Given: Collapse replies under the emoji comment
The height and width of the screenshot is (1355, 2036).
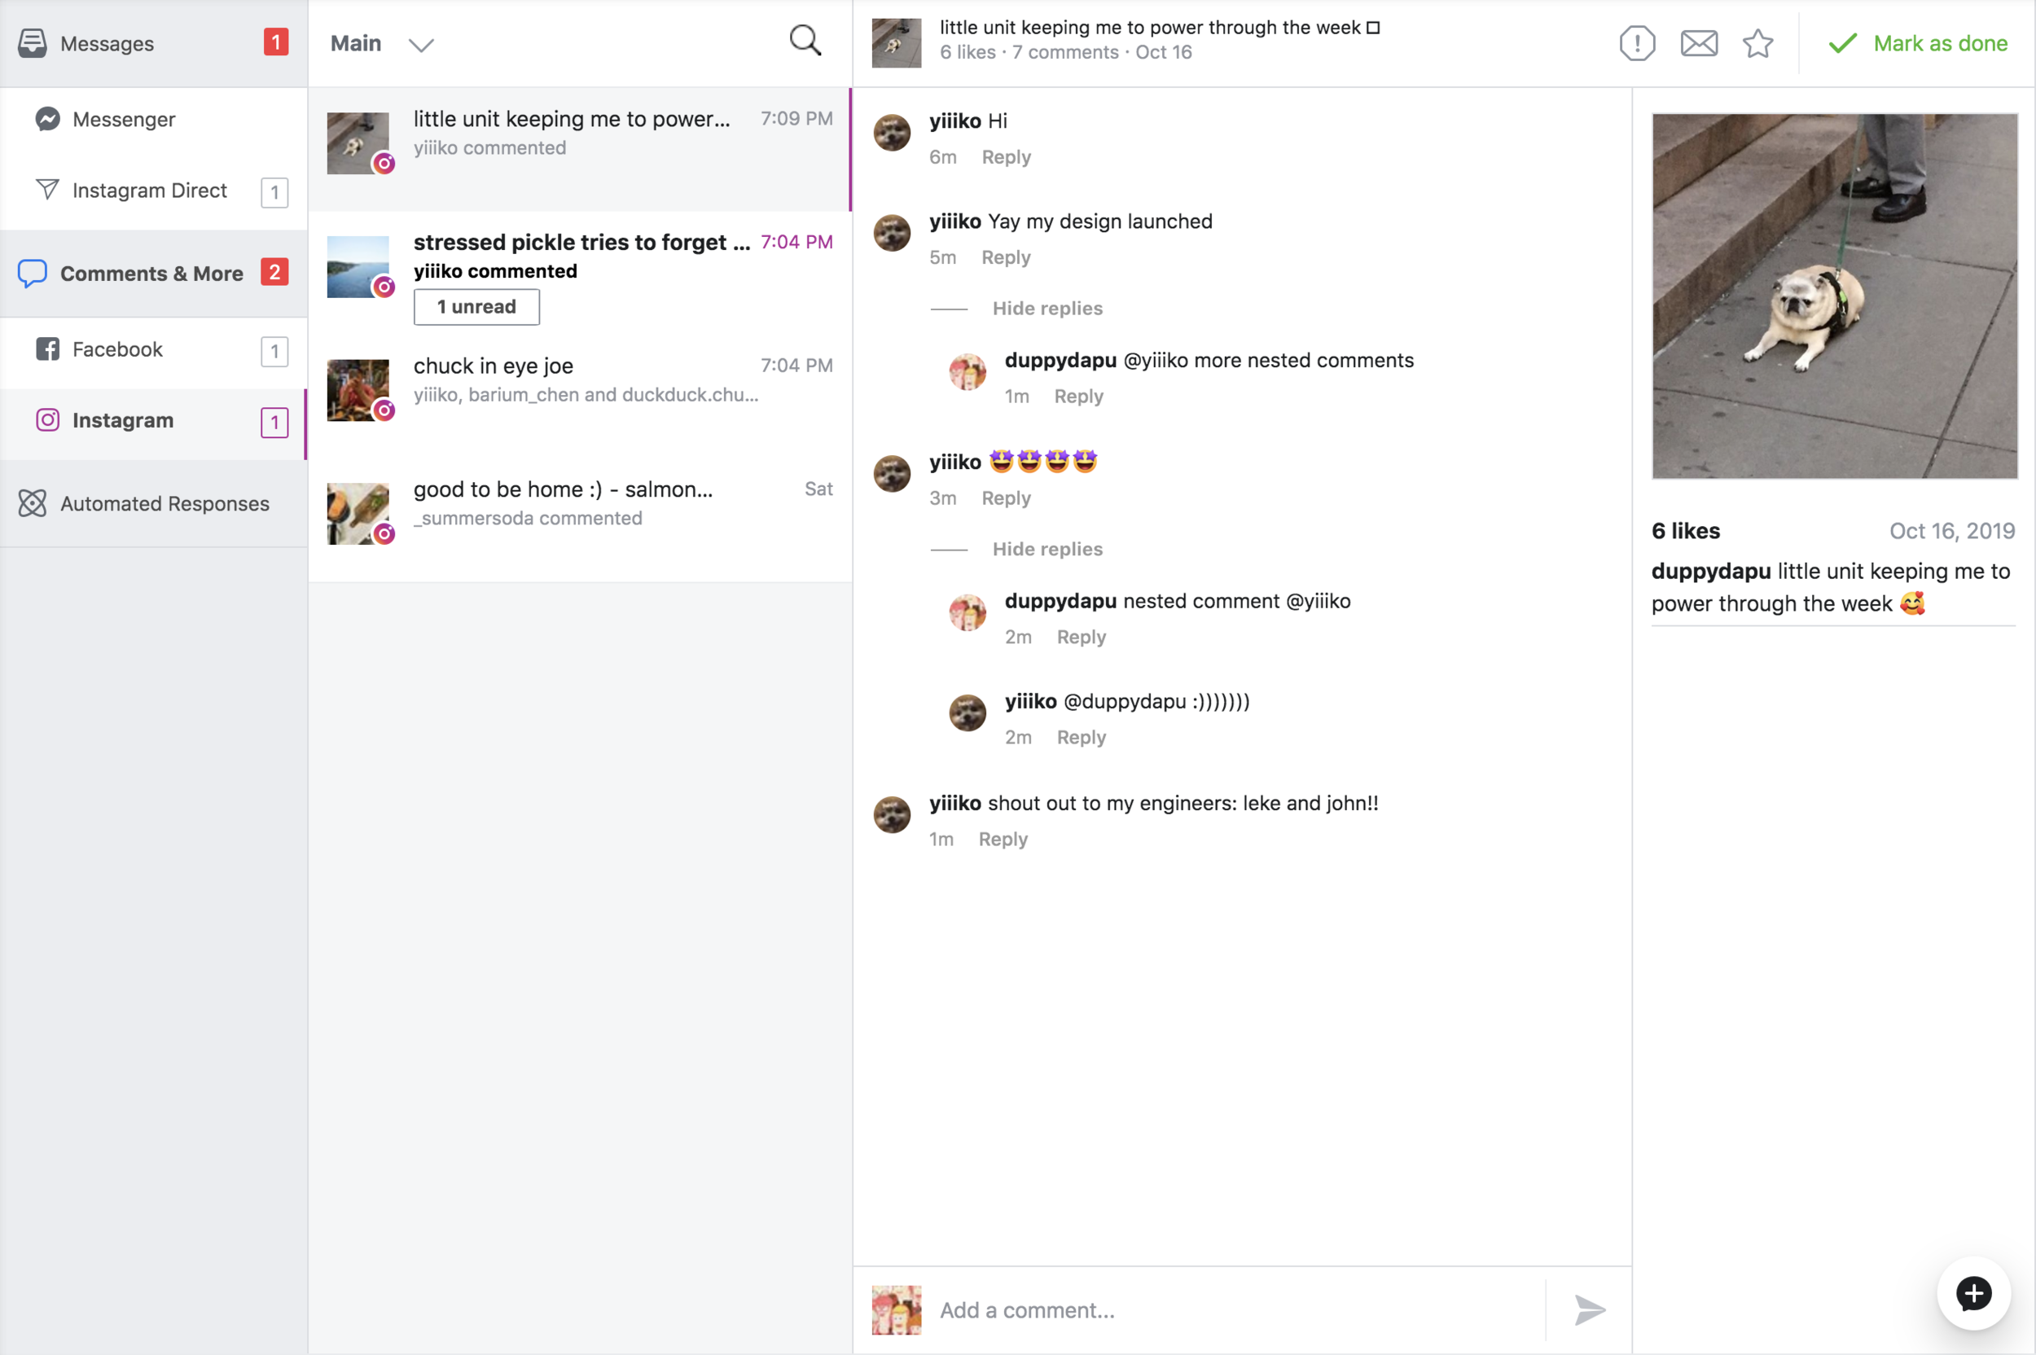Looking at the screenshot, I should (1047, 549).
